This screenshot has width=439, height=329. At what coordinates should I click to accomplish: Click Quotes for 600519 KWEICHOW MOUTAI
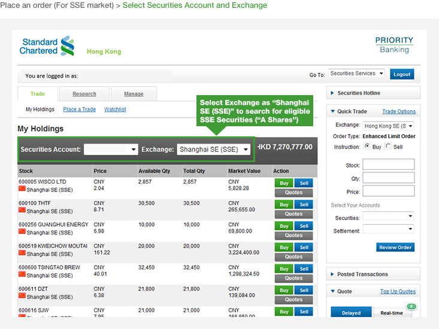tap(293, 257)
